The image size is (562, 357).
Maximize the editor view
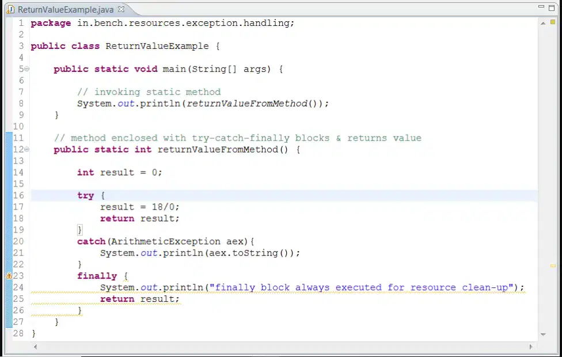coord(552,7)
